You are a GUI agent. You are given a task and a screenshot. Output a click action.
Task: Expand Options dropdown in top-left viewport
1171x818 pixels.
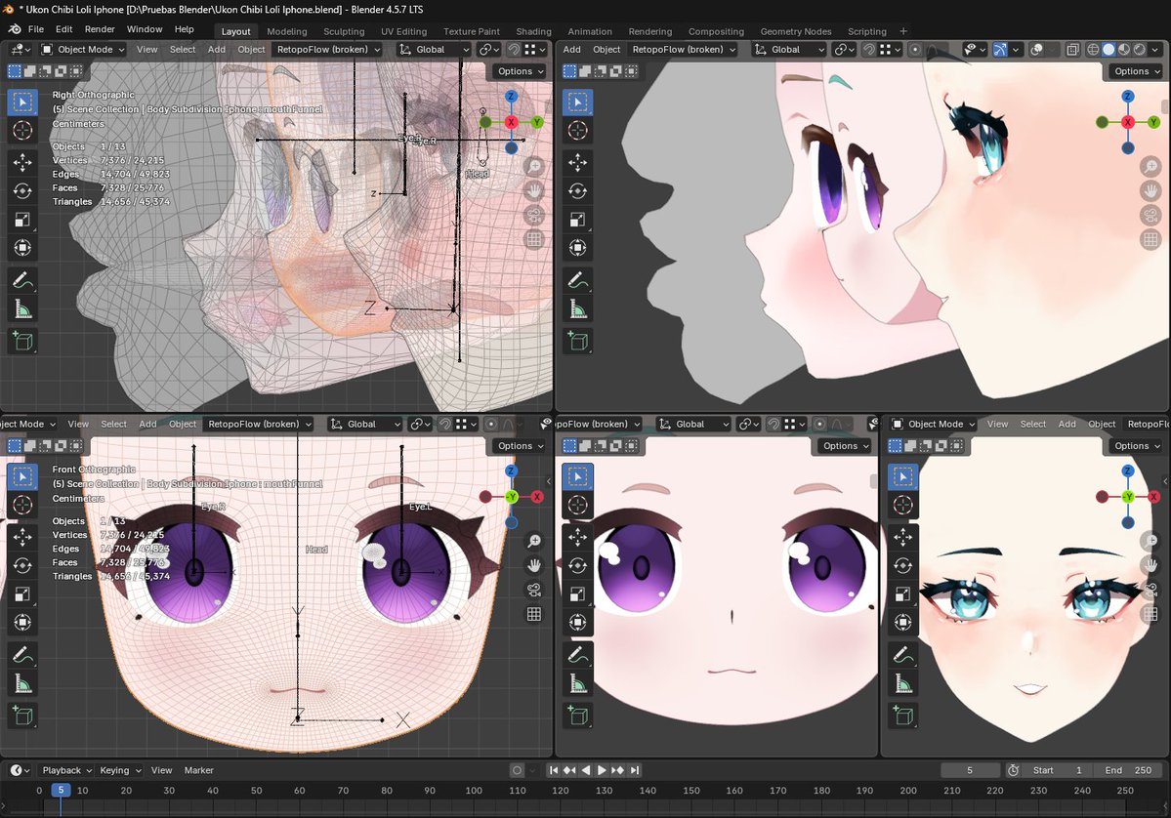pos(521,71)
